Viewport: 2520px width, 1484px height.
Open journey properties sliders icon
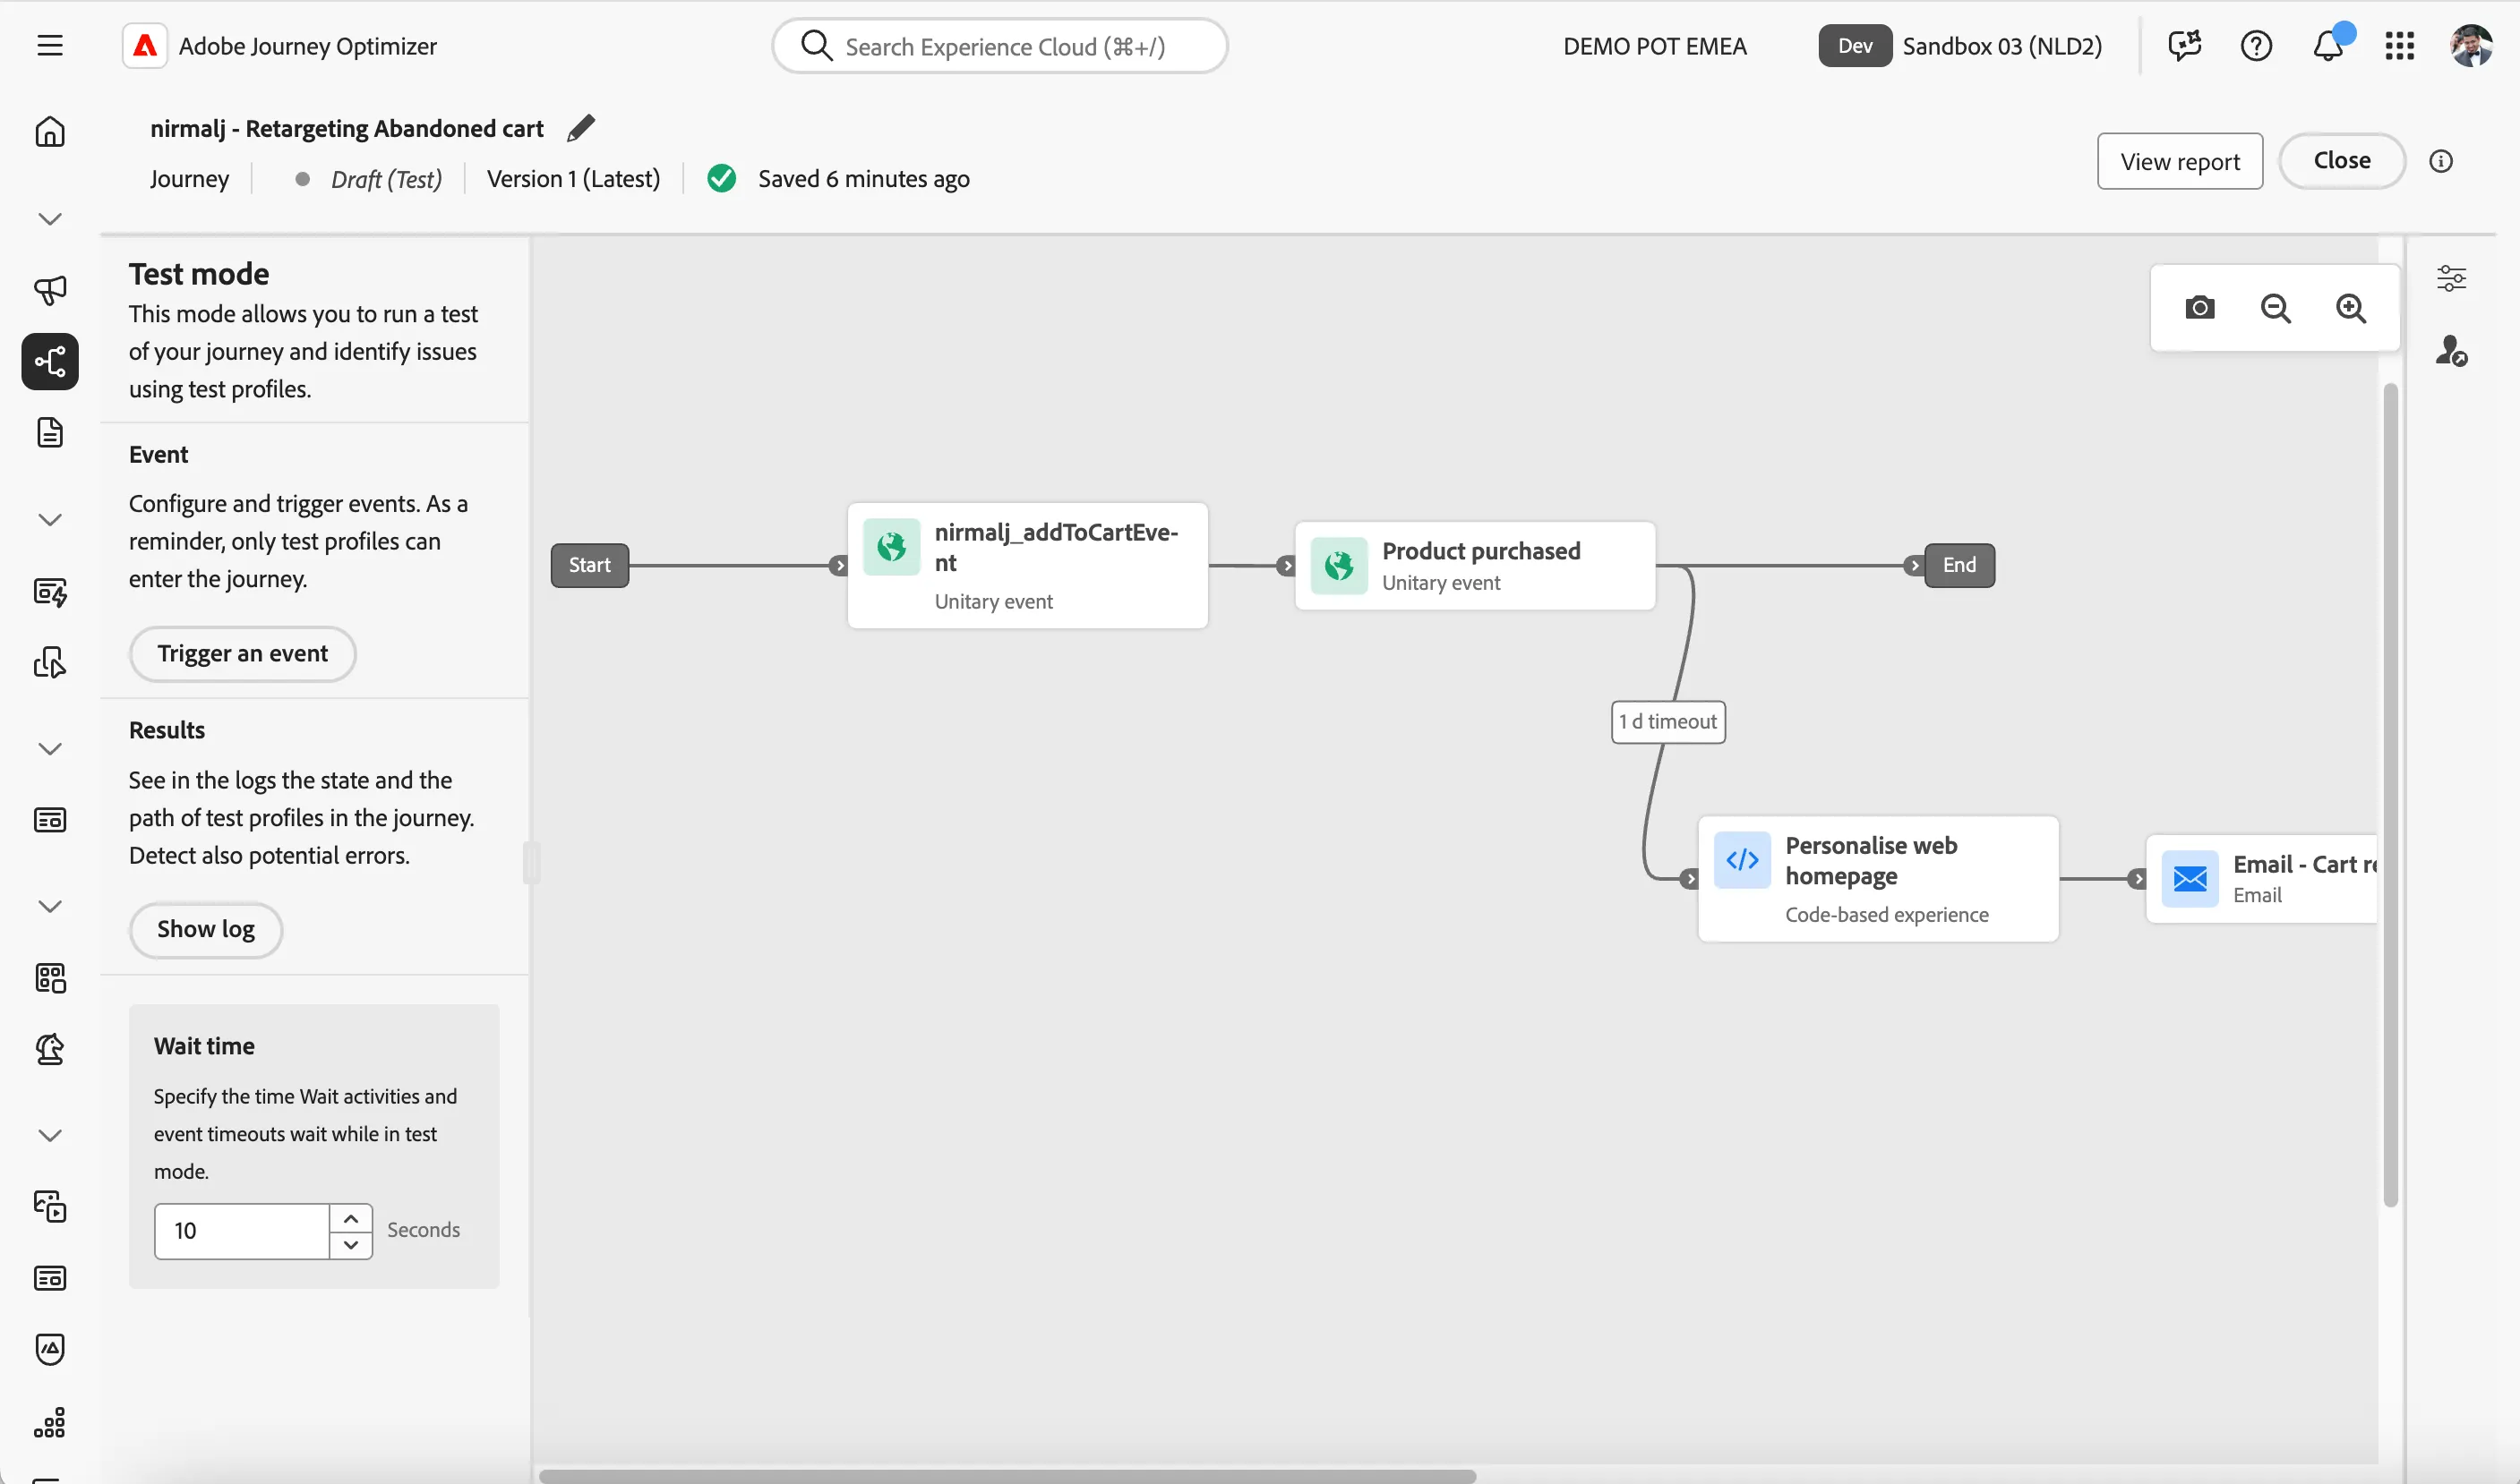pyautogui.click(x=2451, y=278)
